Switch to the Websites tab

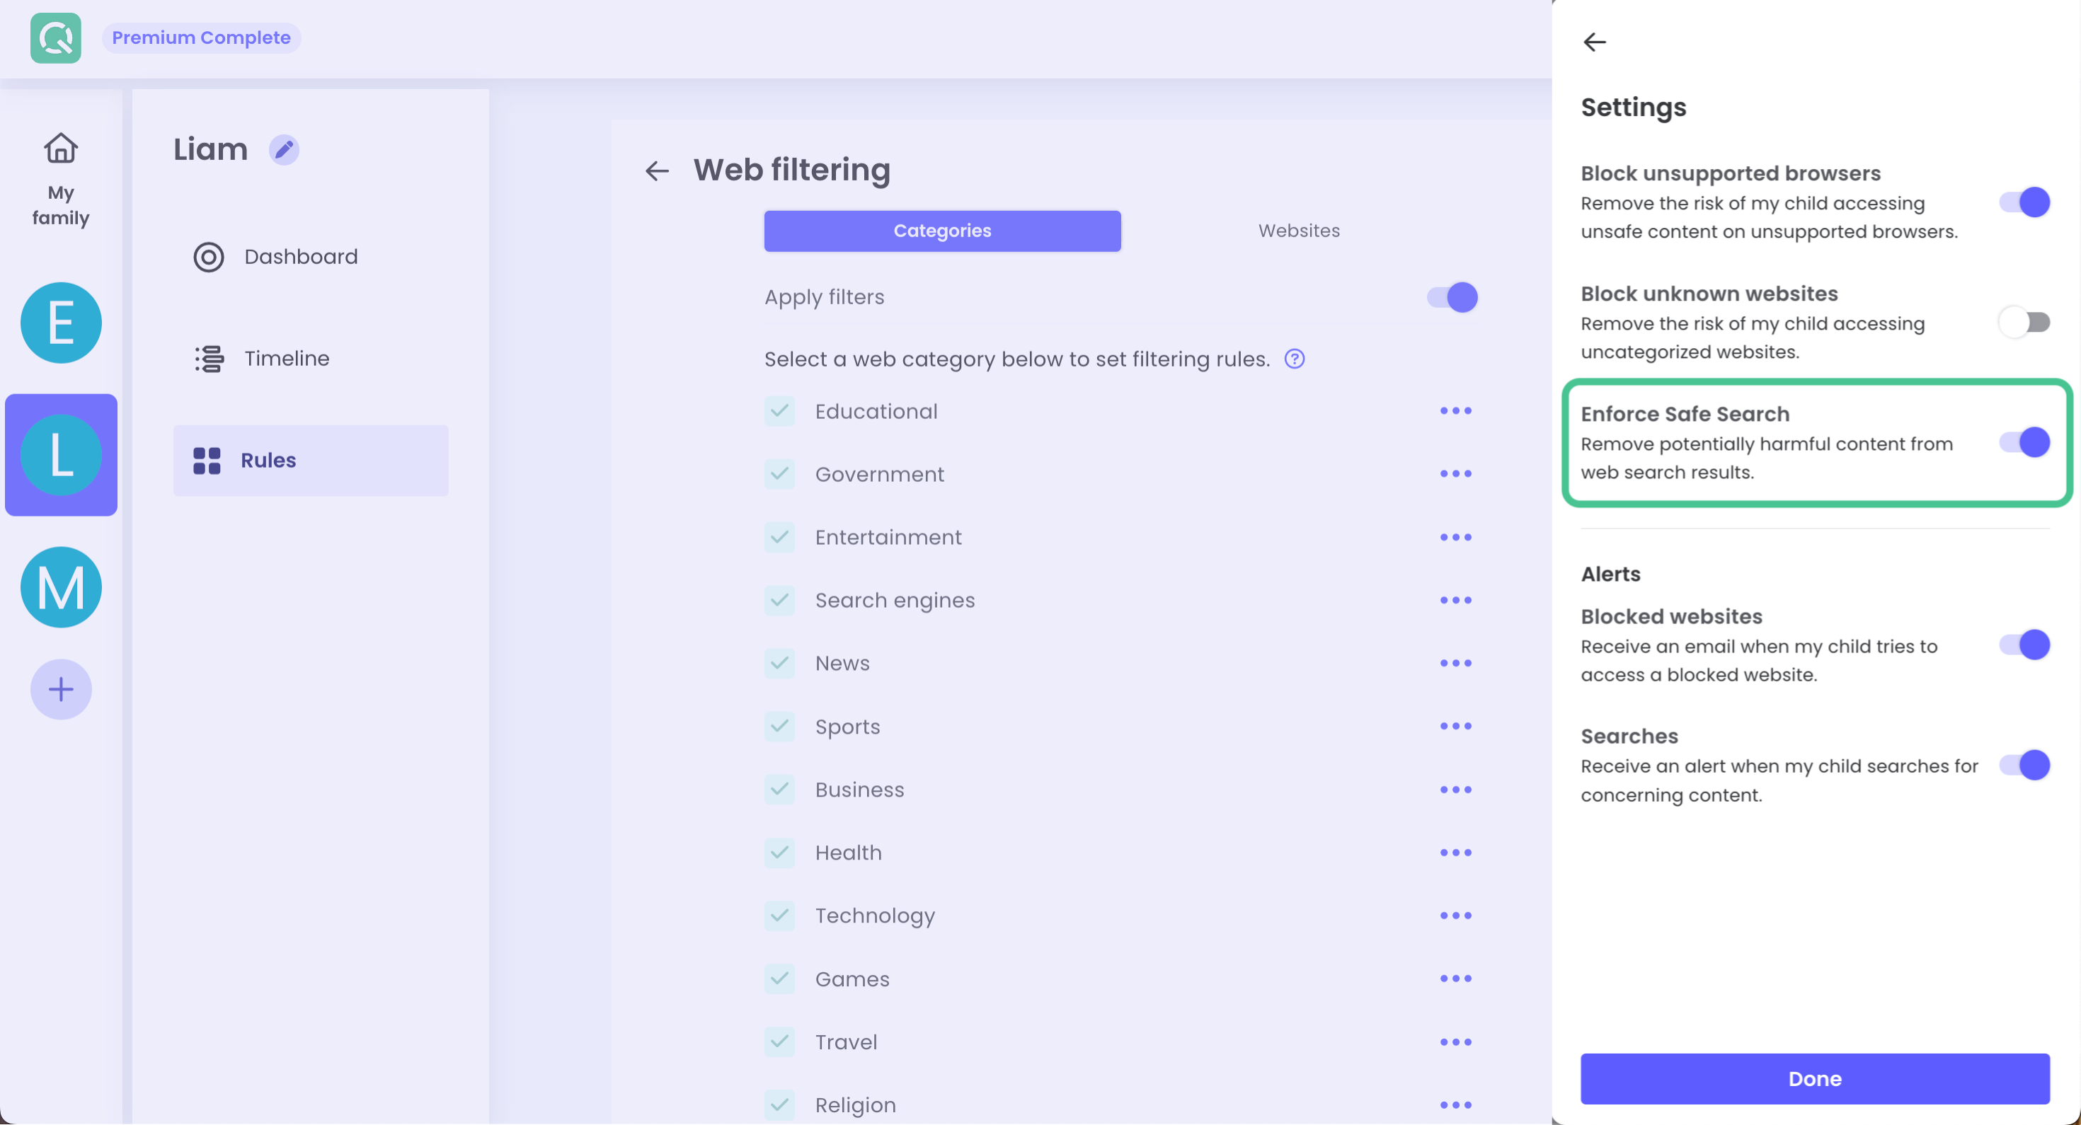point(1298,231)
